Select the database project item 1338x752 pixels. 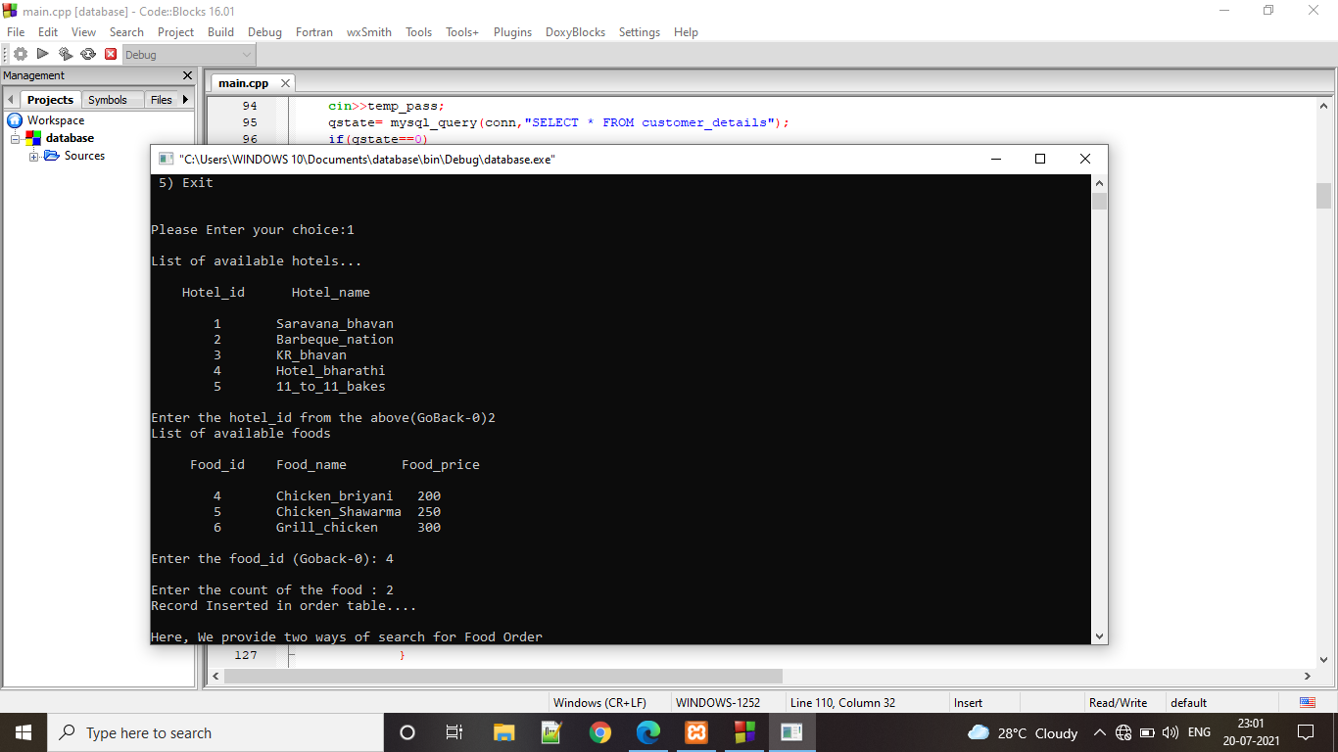(70, 138)
